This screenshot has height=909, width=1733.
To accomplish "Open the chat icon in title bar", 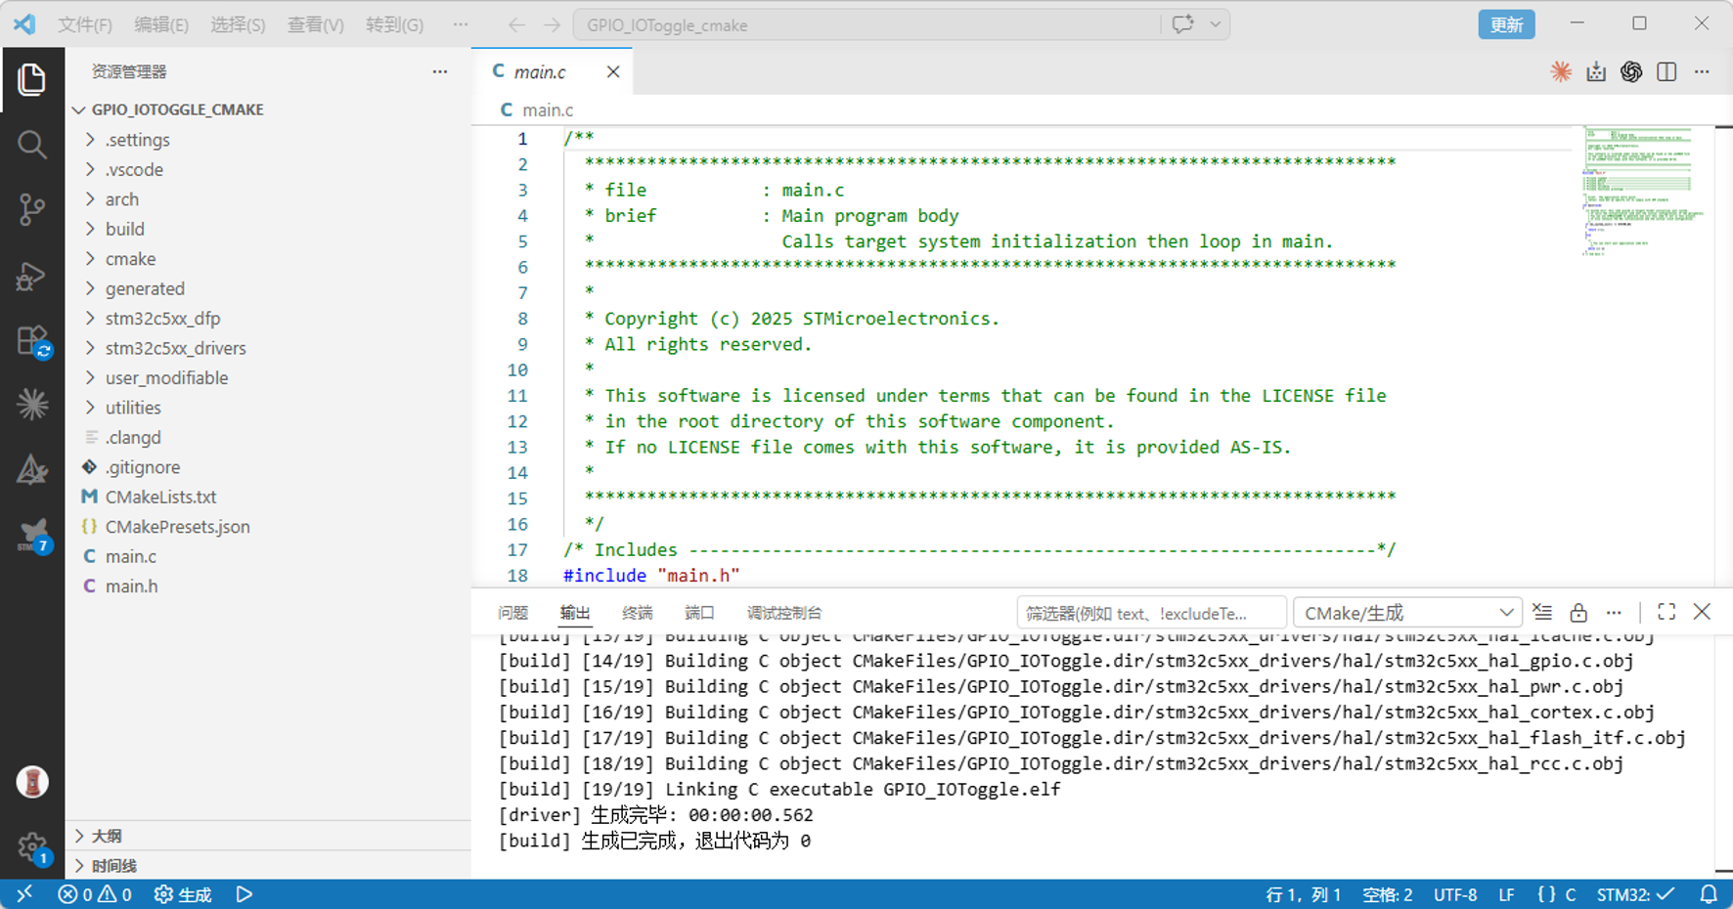I will [1182, 24].
